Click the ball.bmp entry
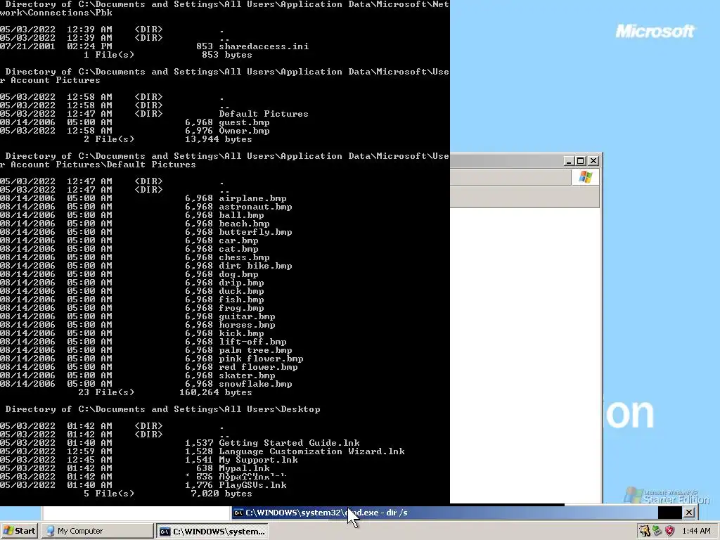Screen dimensions: 720x540 [x=241, y=215]
